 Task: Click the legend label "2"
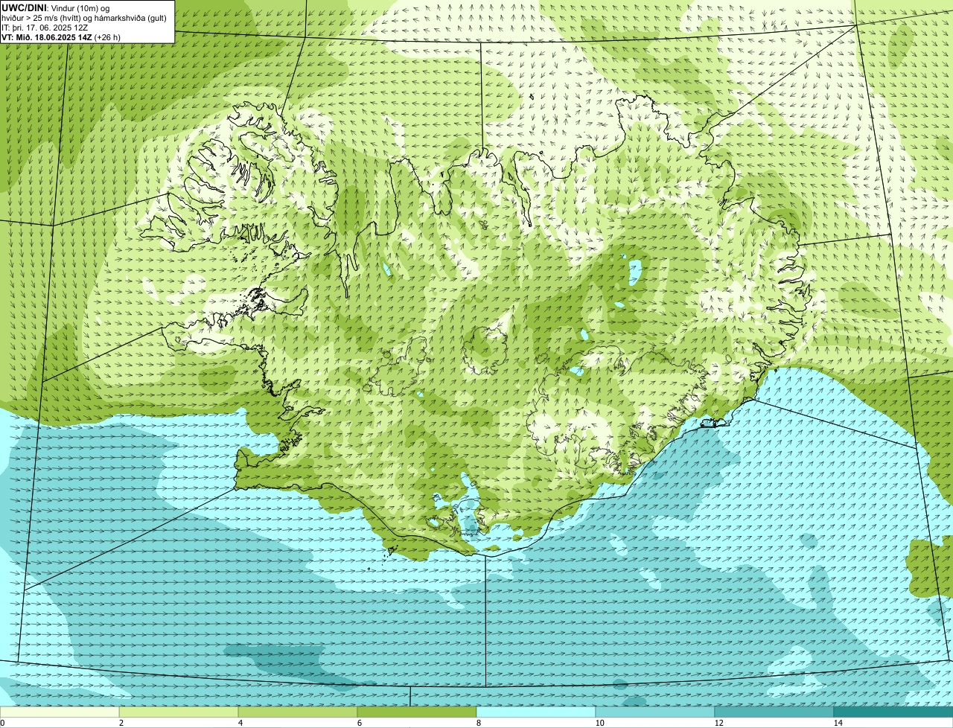pos(121,723)
